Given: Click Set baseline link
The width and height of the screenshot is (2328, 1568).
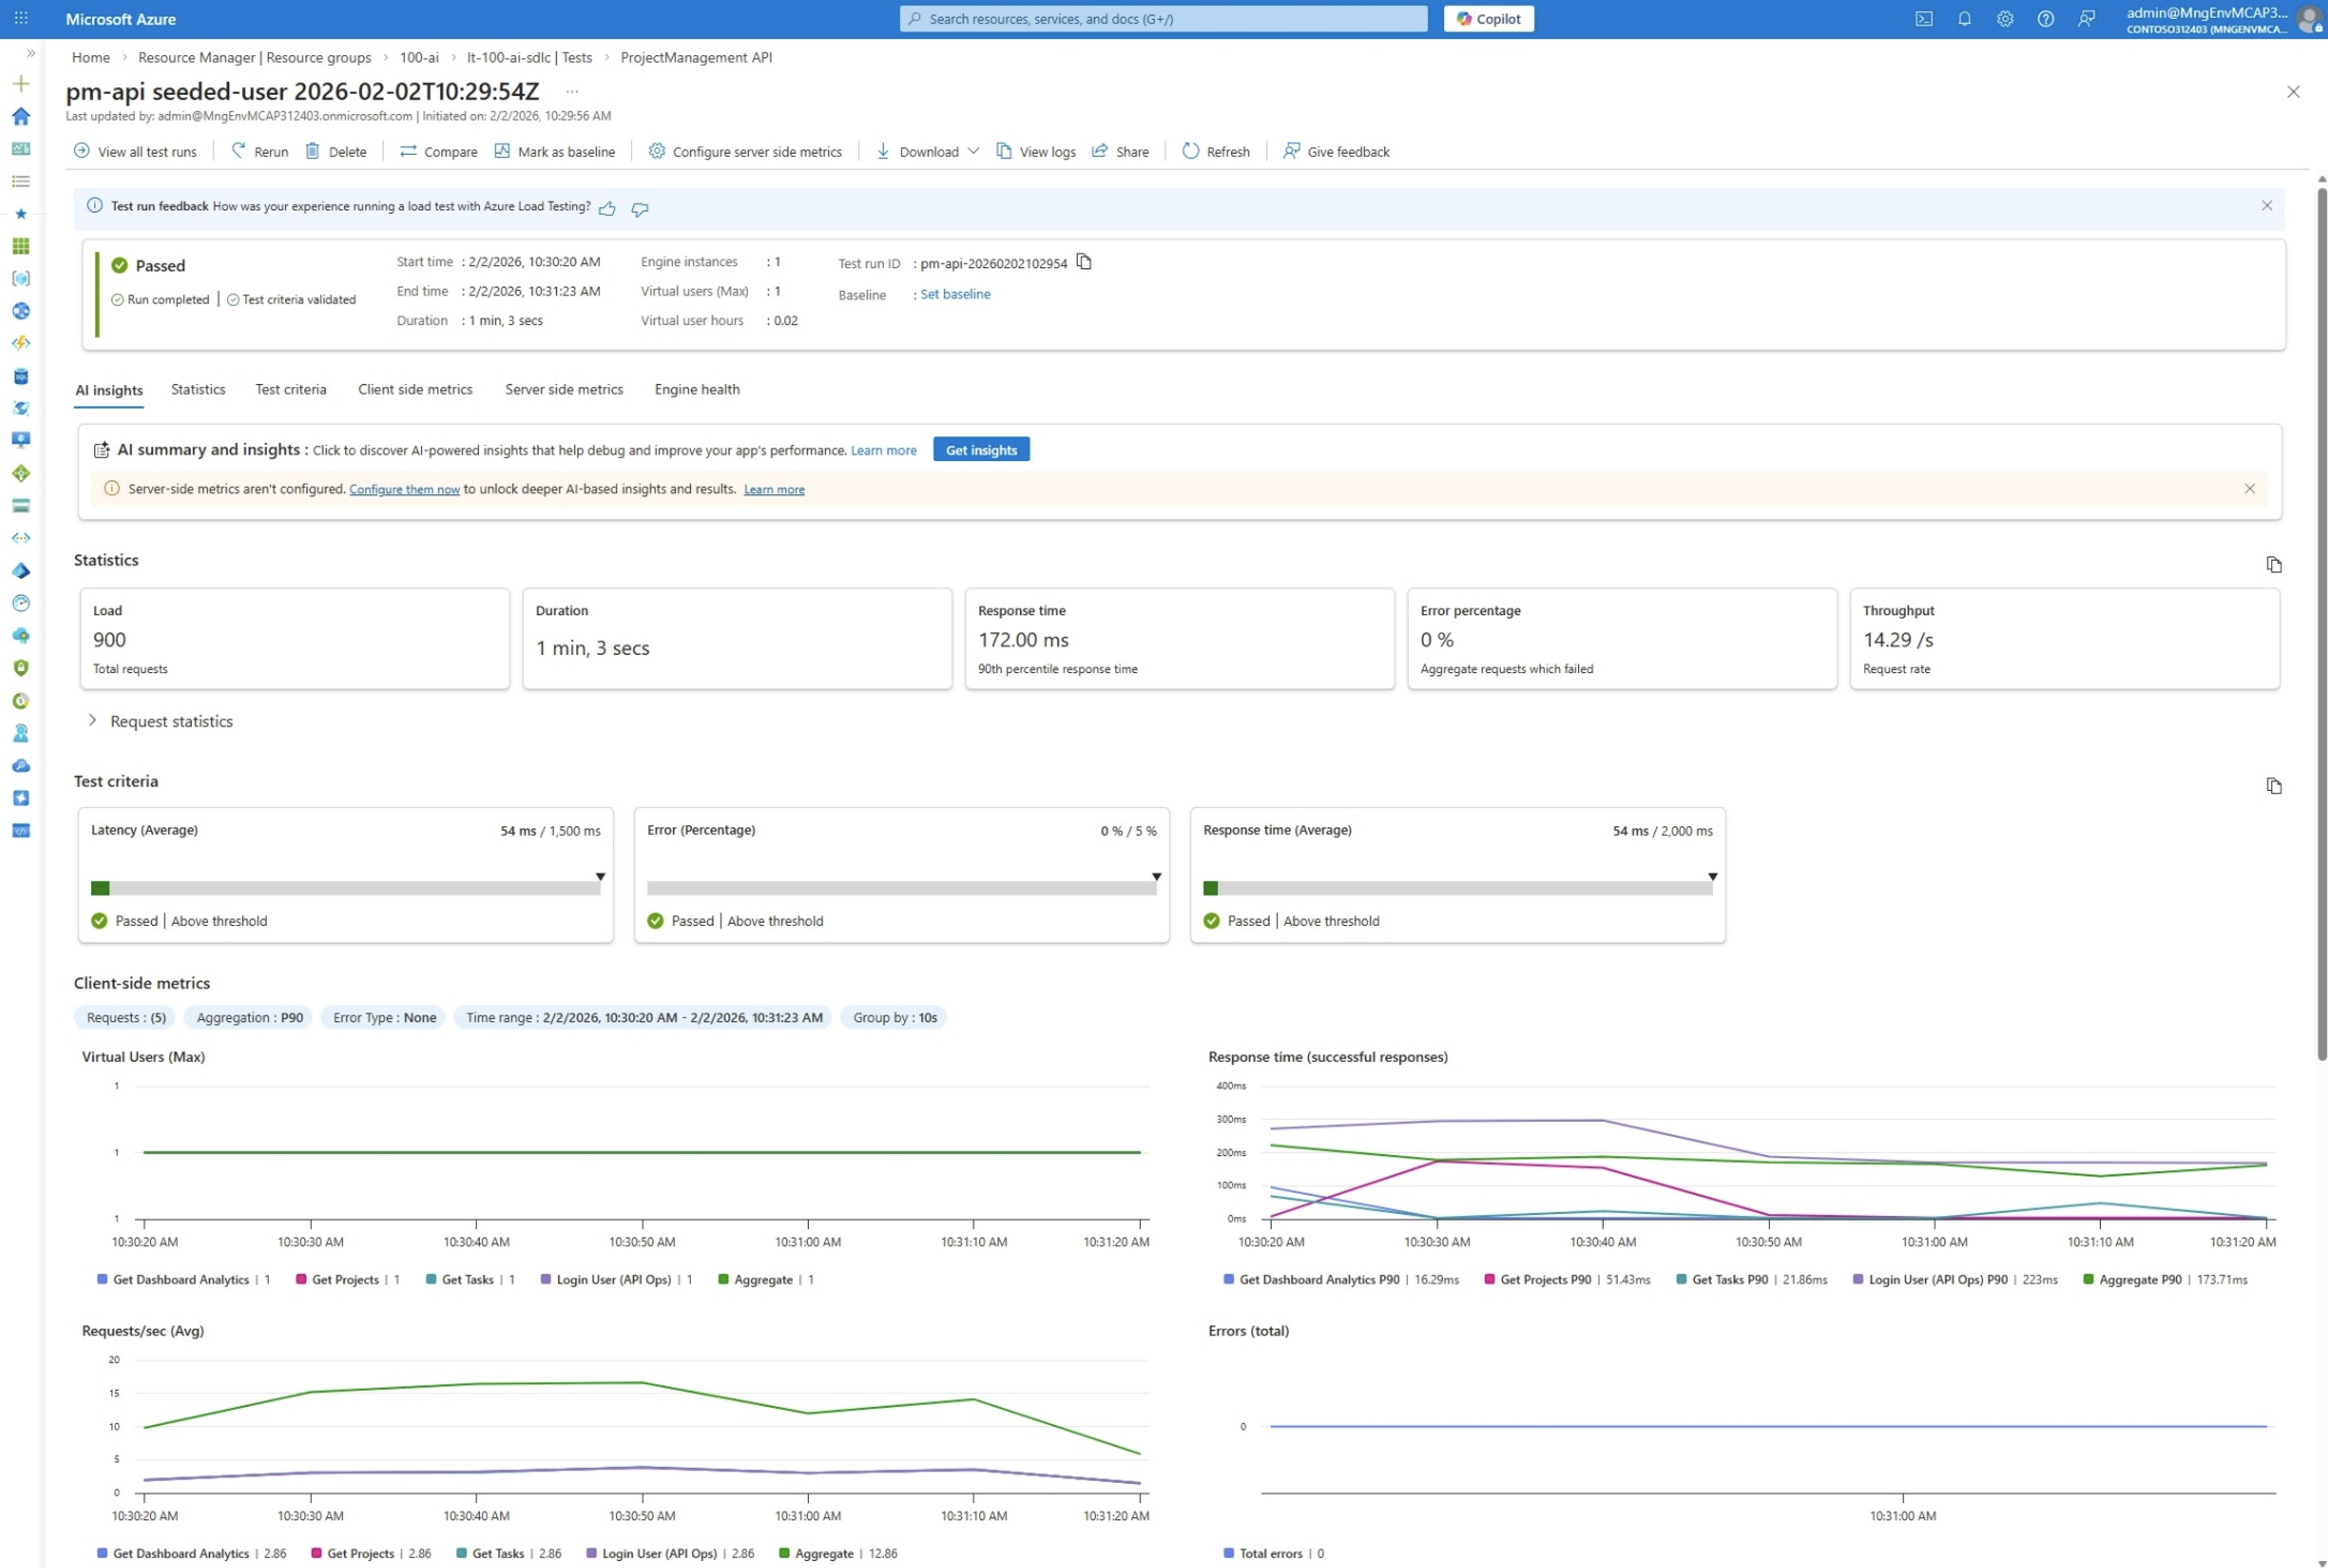Looking at the screenshot, I should click(955, 294).
